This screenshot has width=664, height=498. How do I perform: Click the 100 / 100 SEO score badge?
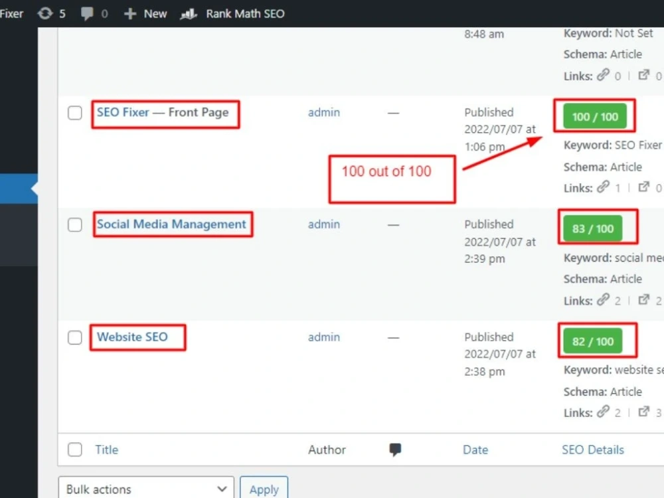(x=594, y=116)
